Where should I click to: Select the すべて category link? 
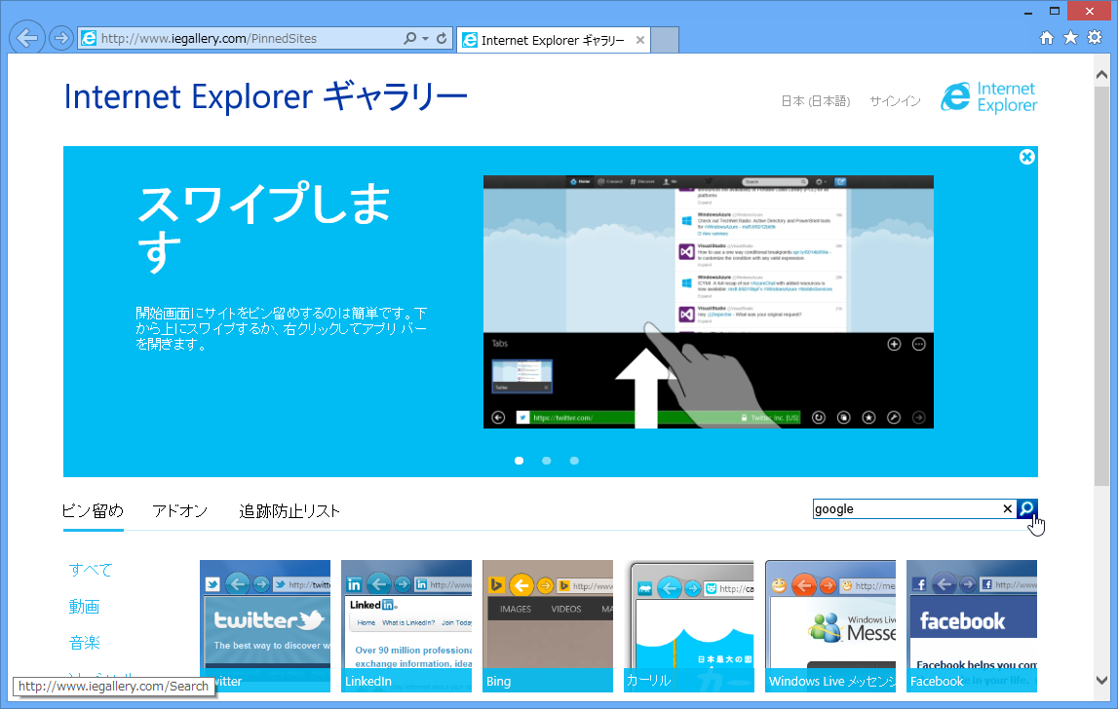(91, 570)
